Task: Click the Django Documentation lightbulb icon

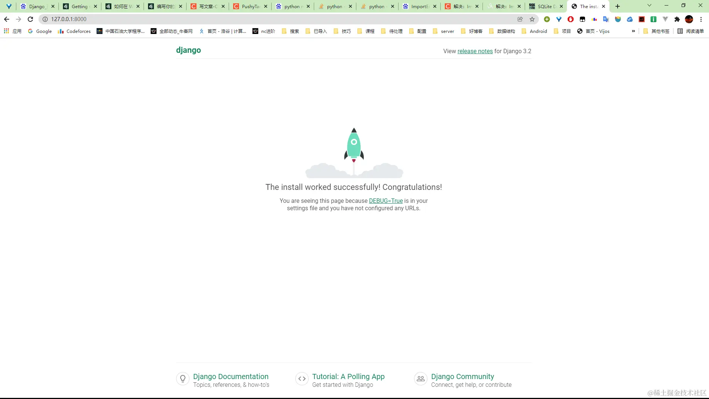Action: (183, 379)
